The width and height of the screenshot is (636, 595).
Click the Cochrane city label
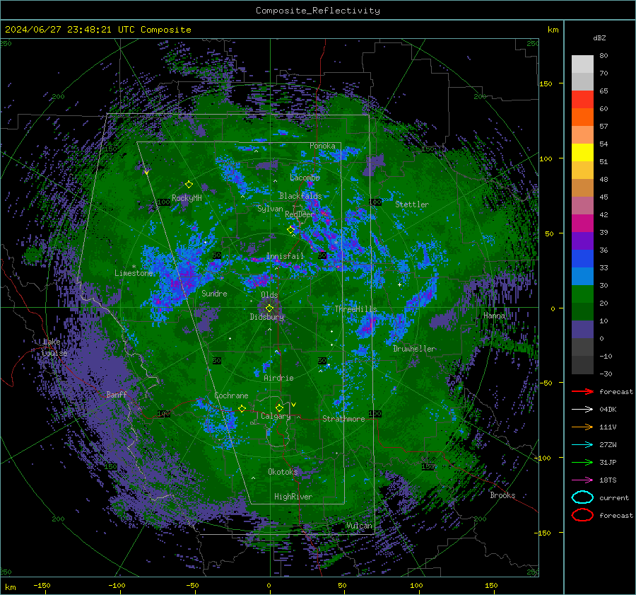tap(231, 395)
